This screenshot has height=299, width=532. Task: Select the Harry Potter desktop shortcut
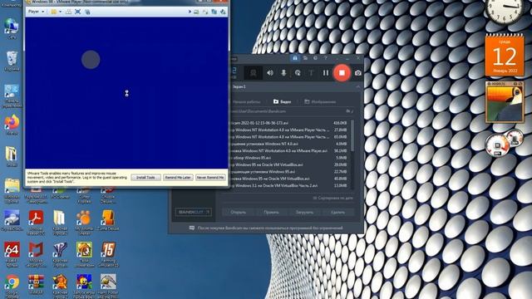point(108,286)
